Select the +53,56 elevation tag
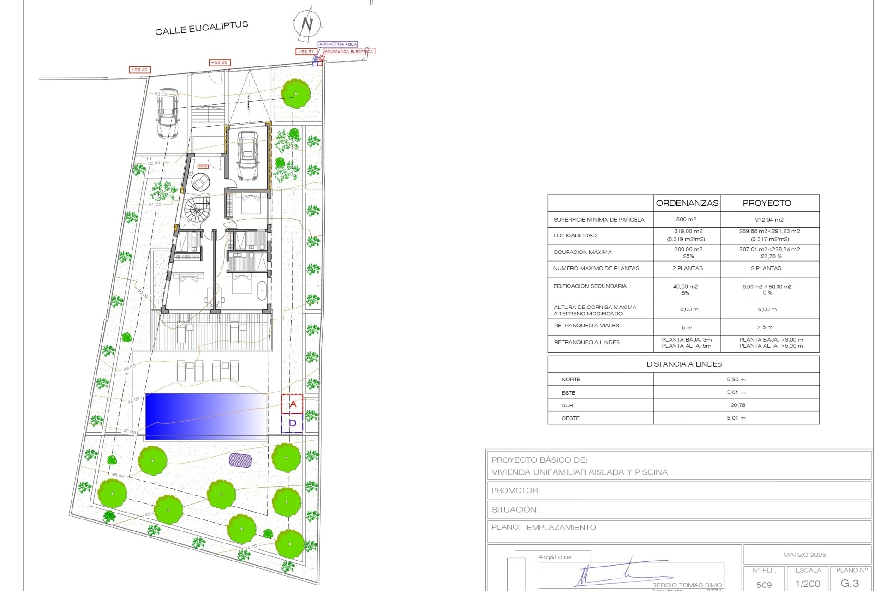Screen dimensions: 886x591 pos(219,62)
